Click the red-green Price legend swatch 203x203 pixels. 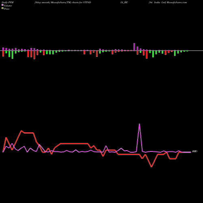coord(2,9)
